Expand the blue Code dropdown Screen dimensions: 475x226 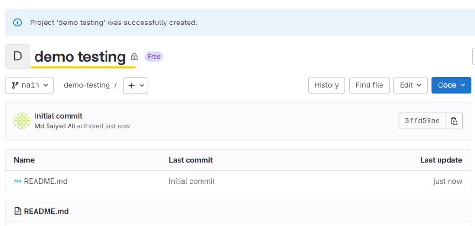click(x=451, y=85)
